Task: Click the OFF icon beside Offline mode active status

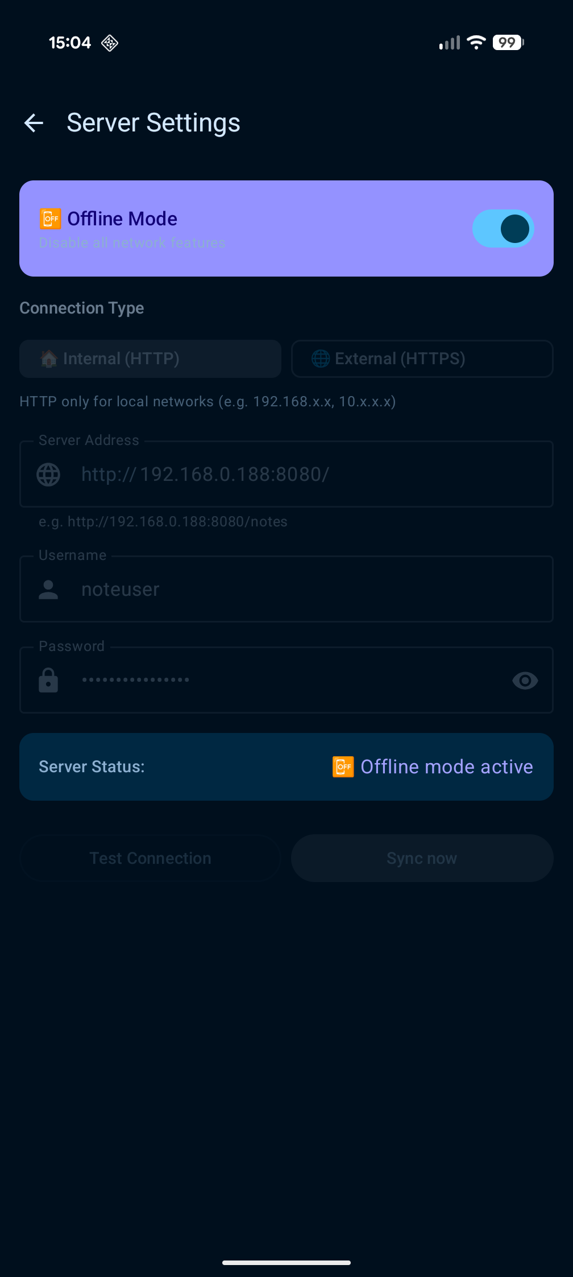Action: 343,767
